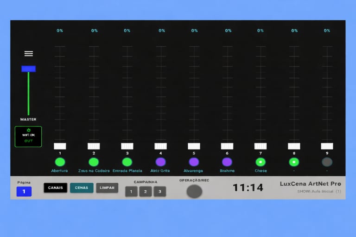Switch to the CANAIS view
Screen dimensions: 356x237
pyautogui.click(x=56, y=188)
